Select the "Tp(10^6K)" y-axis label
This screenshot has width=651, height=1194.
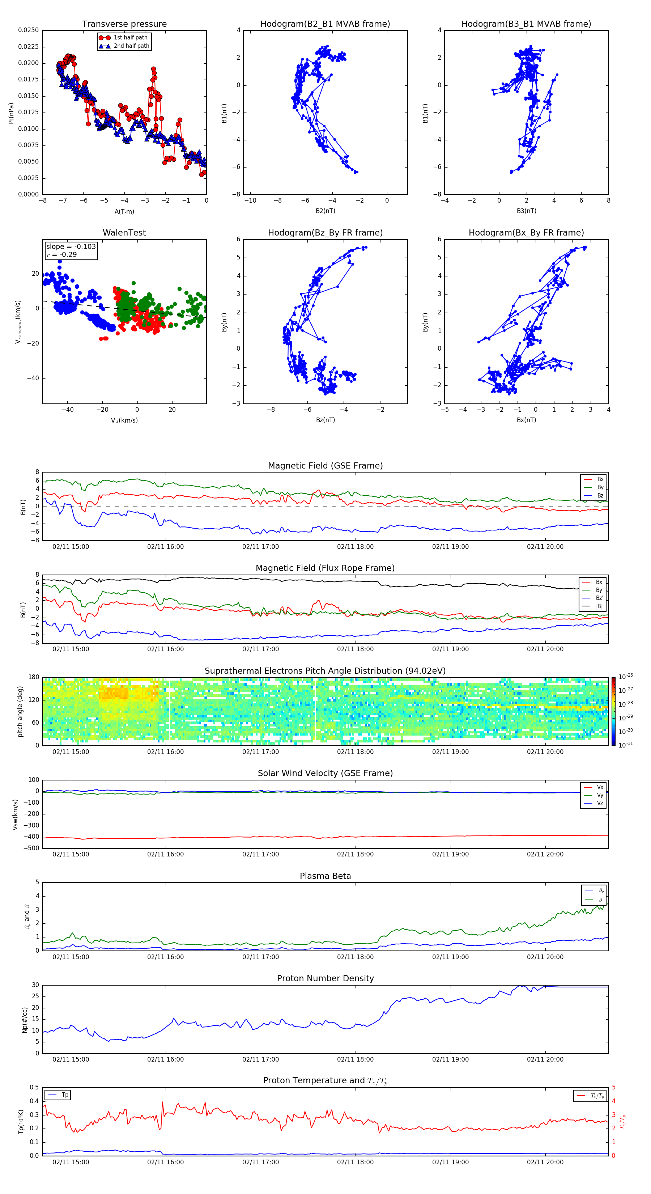coord(21,1122)
